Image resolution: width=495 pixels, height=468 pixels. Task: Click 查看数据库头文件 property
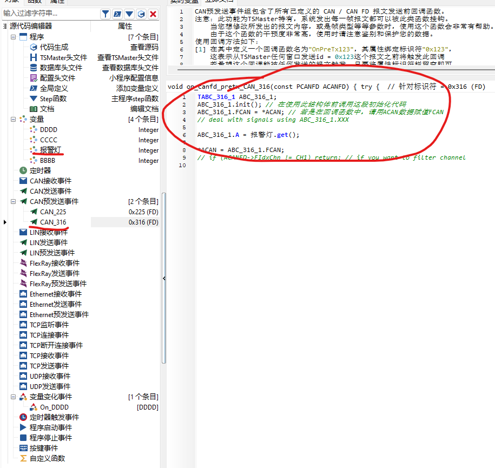(x=130, y=68)
